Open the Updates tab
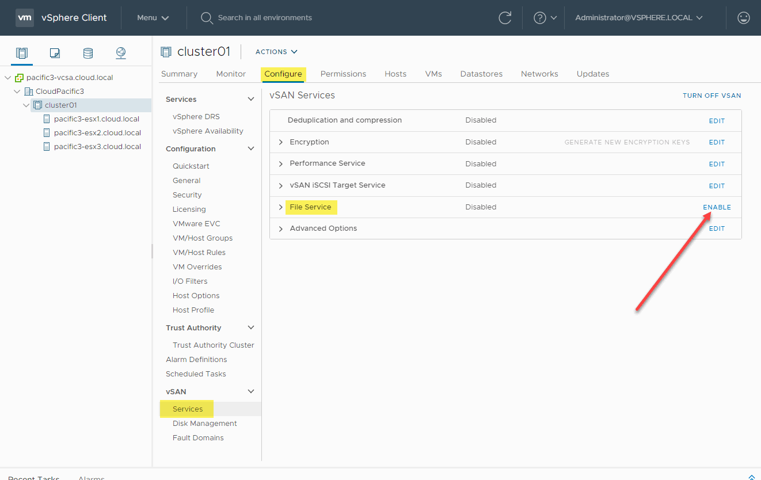This screenshot has width=761, height=480. point(593,74)
